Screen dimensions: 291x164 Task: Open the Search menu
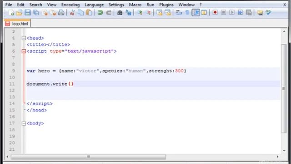35,5
